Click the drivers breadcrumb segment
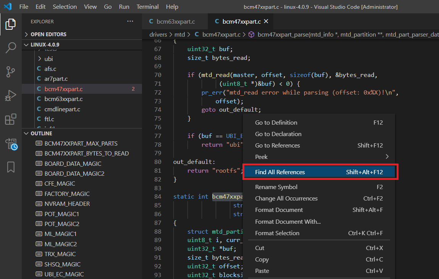 pyautogui.click(x=158, y=34)
